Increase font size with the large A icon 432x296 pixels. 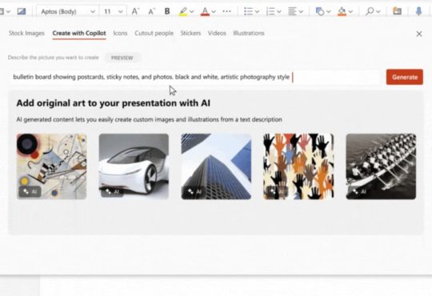pyautogui.click(x=135, y=11)
